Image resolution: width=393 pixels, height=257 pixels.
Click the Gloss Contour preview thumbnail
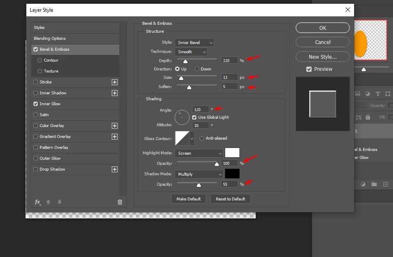182,138
